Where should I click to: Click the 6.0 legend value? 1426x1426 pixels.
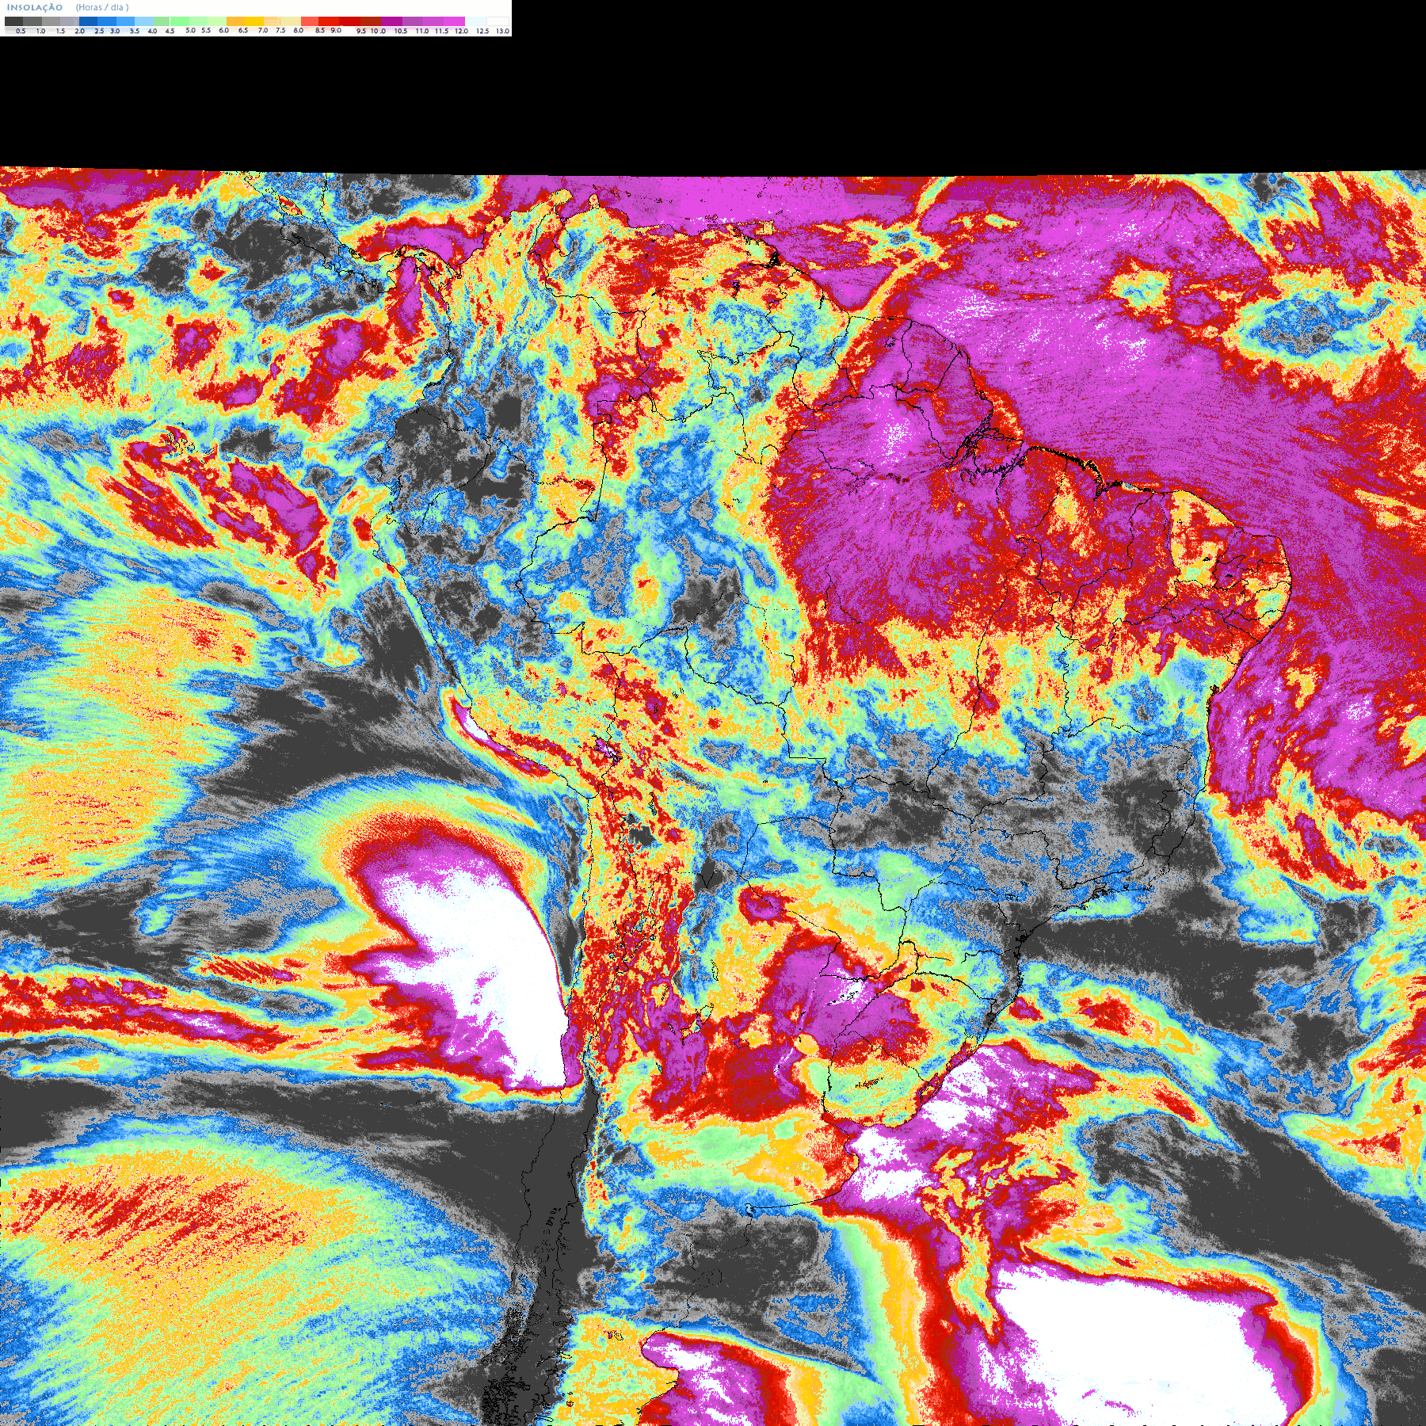pos(223,30)
